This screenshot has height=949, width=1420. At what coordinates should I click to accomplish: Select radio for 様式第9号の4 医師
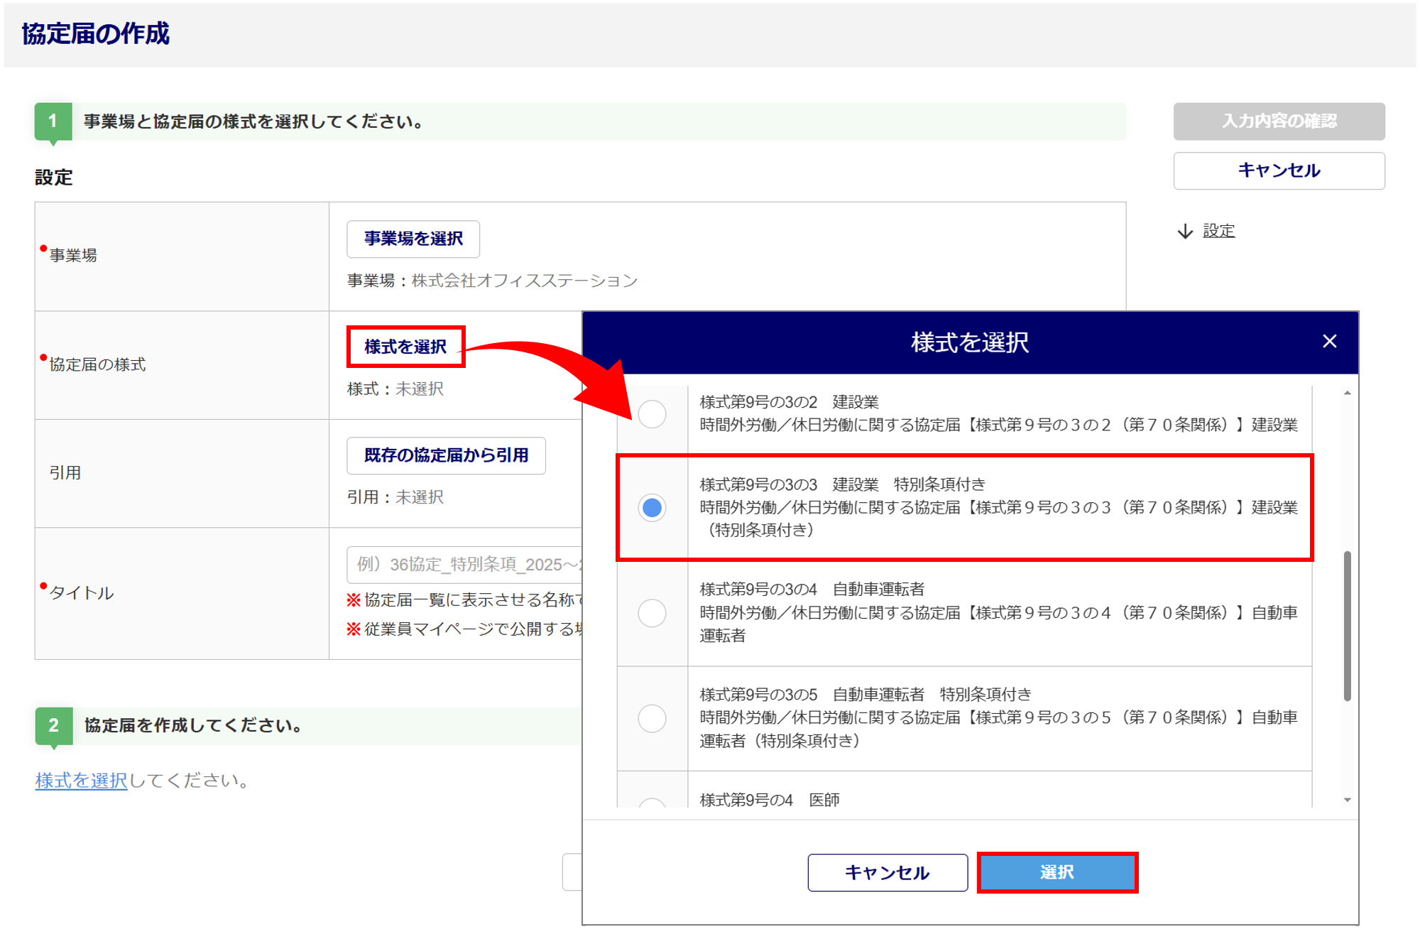pyautogui.click(x=652, y=803)
